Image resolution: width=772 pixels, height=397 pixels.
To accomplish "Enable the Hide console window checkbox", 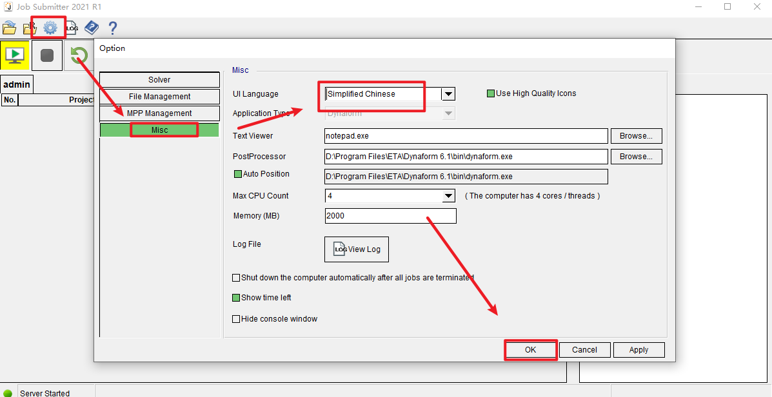I will click(236, 319).
